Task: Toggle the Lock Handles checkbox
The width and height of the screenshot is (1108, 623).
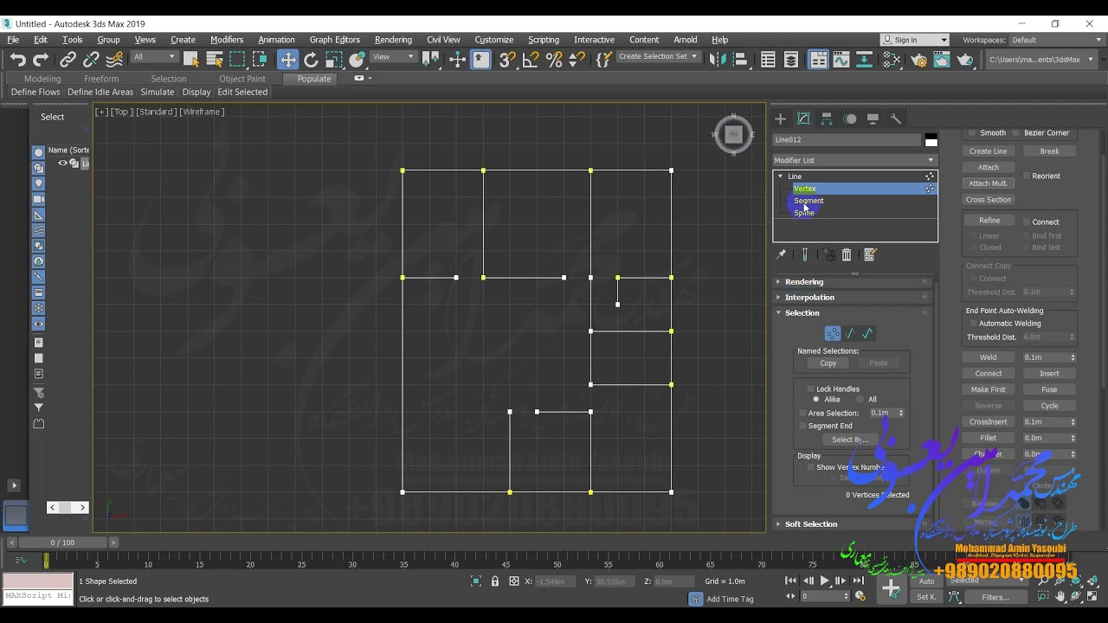Action: click(x=810, y=389)
